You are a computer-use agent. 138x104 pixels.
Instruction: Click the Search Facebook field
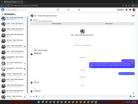tap(16, 10)
